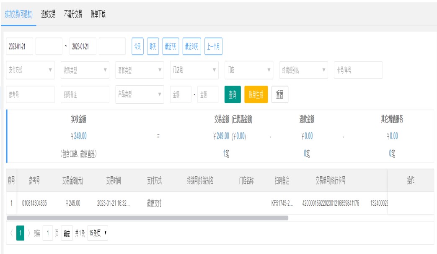437x254 pixels.
Task: Open the 收款类型 dropdown
Action: click(x=85, y=71)
